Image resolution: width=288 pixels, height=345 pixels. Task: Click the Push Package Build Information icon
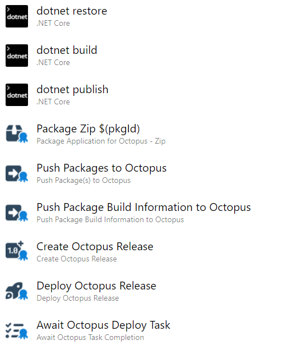[17, 213]
